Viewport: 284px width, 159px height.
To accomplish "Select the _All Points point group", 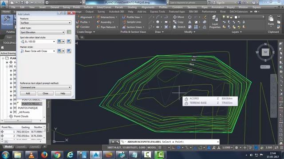I will click(x=24, y=112).
